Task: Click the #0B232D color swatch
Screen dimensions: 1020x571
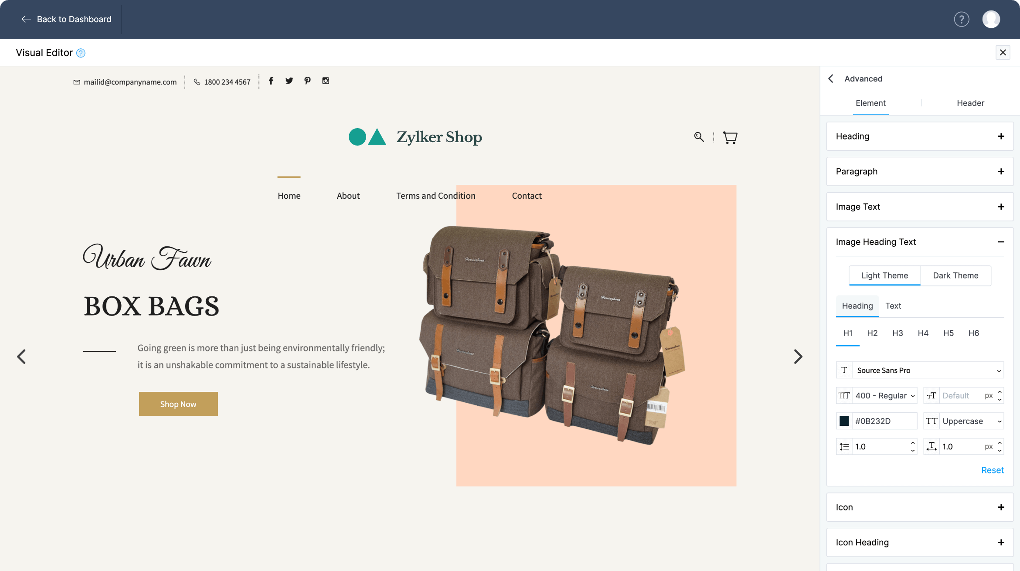Action: pos(844,421)
